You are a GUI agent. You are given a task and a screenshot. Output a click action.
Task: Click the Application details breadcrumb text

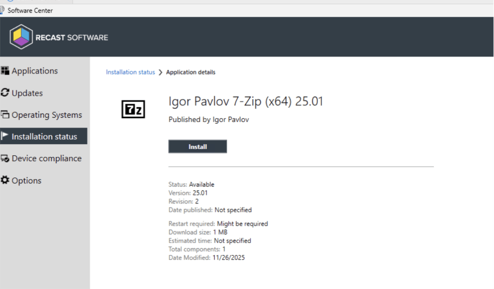[191, 72]
